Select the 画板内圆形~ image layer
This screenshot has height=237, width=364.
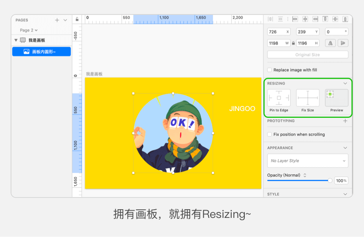point(41,51)
